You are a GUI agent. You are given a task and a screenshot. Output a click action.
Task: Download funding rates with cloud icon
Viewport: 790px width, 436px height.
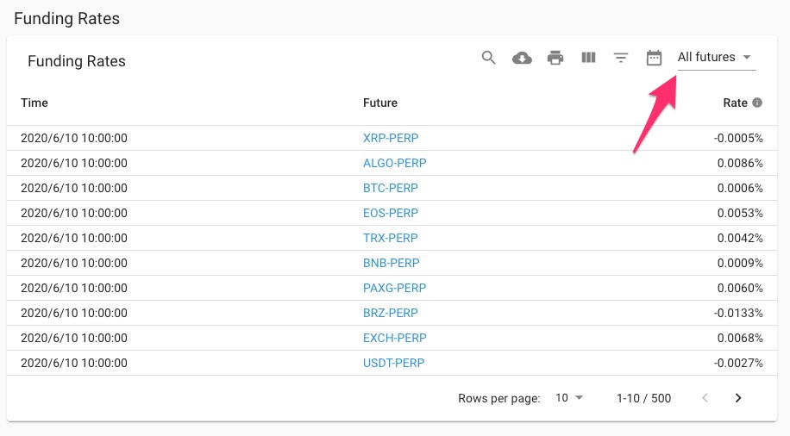(x=522, y=58)
